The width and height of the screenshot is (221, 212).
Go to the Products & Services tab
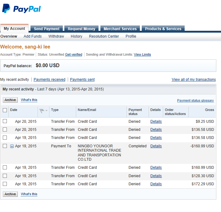pos(163,29)
